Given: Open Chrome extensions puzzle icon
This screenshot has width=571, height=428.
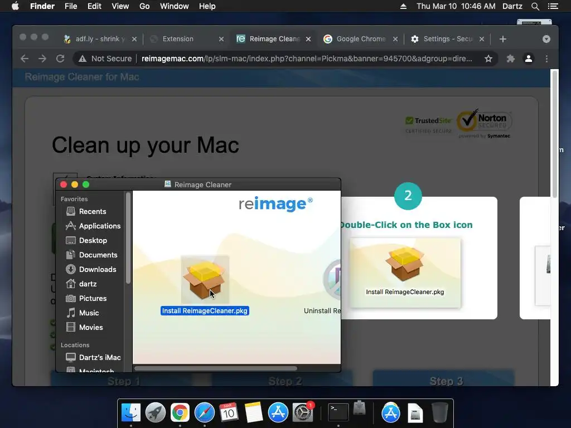Looking at the screenshot, I should (x=511, y=59).
